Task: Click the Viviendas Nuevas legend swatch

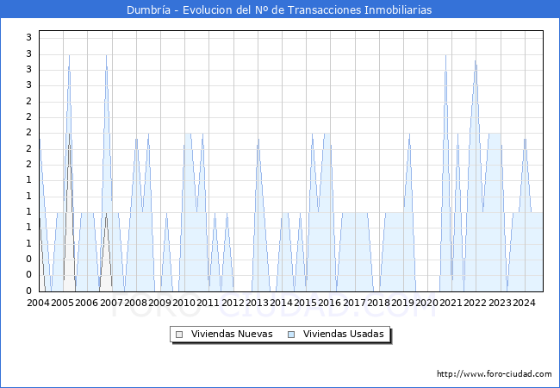Action: [x=179, y=335]
